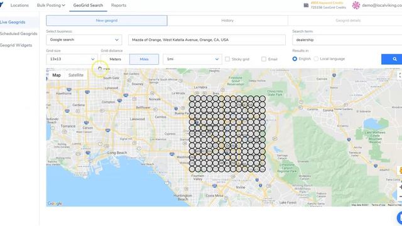Viewport: 402px width, 226px height.
Task: Click the dealership search term field
Action: pyautogui.click(x=347, y=40)
